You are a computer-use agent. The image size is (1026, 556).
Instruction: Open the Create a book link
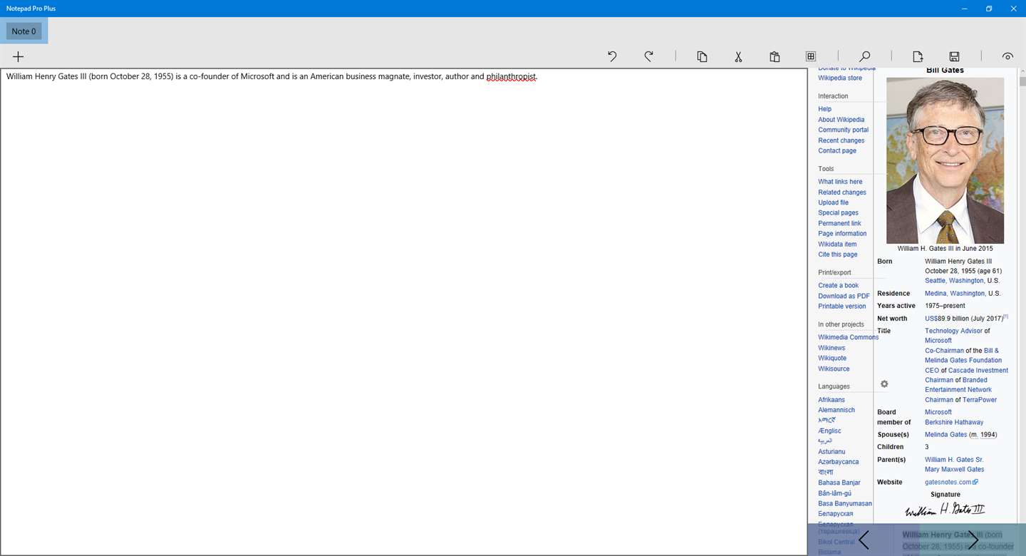[x=838, y=285]
